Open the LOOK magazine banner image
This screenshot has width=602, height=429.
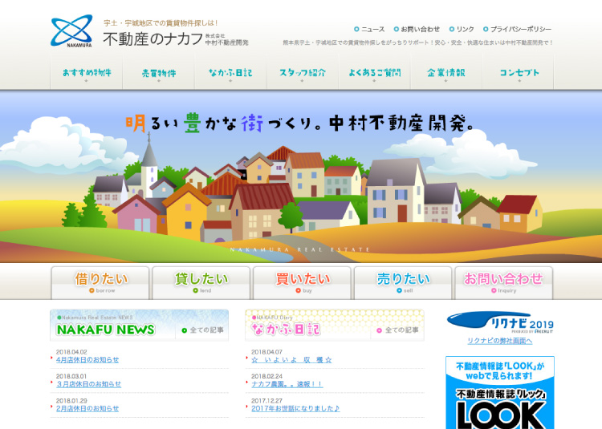(500, 393)
